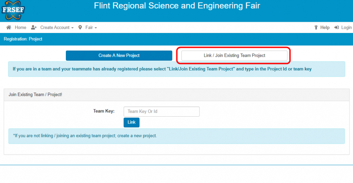Open the Fair menu
This screenshot has height=183, width=353.
[89, 28]
